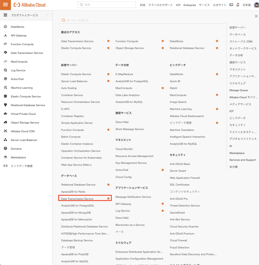Viewport: 259px width, 265px height.
Task: Open the サービス header menu
Action: click(204, 5)
